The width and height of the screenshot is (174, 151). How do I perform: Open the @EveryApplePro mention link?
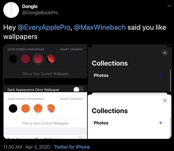tap(44, 28)
